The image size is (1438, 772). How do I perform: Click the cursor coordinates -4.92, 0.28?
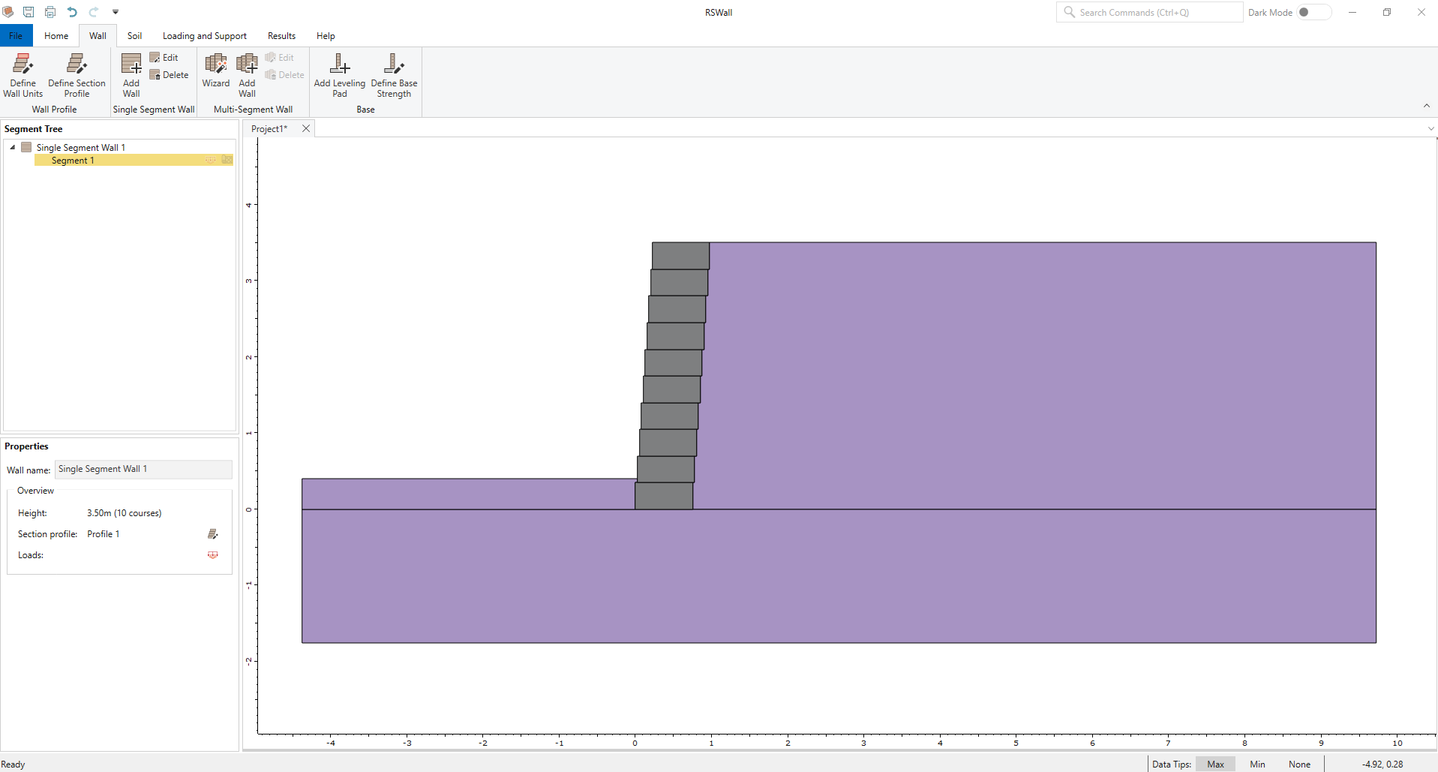pos(1382,764)
